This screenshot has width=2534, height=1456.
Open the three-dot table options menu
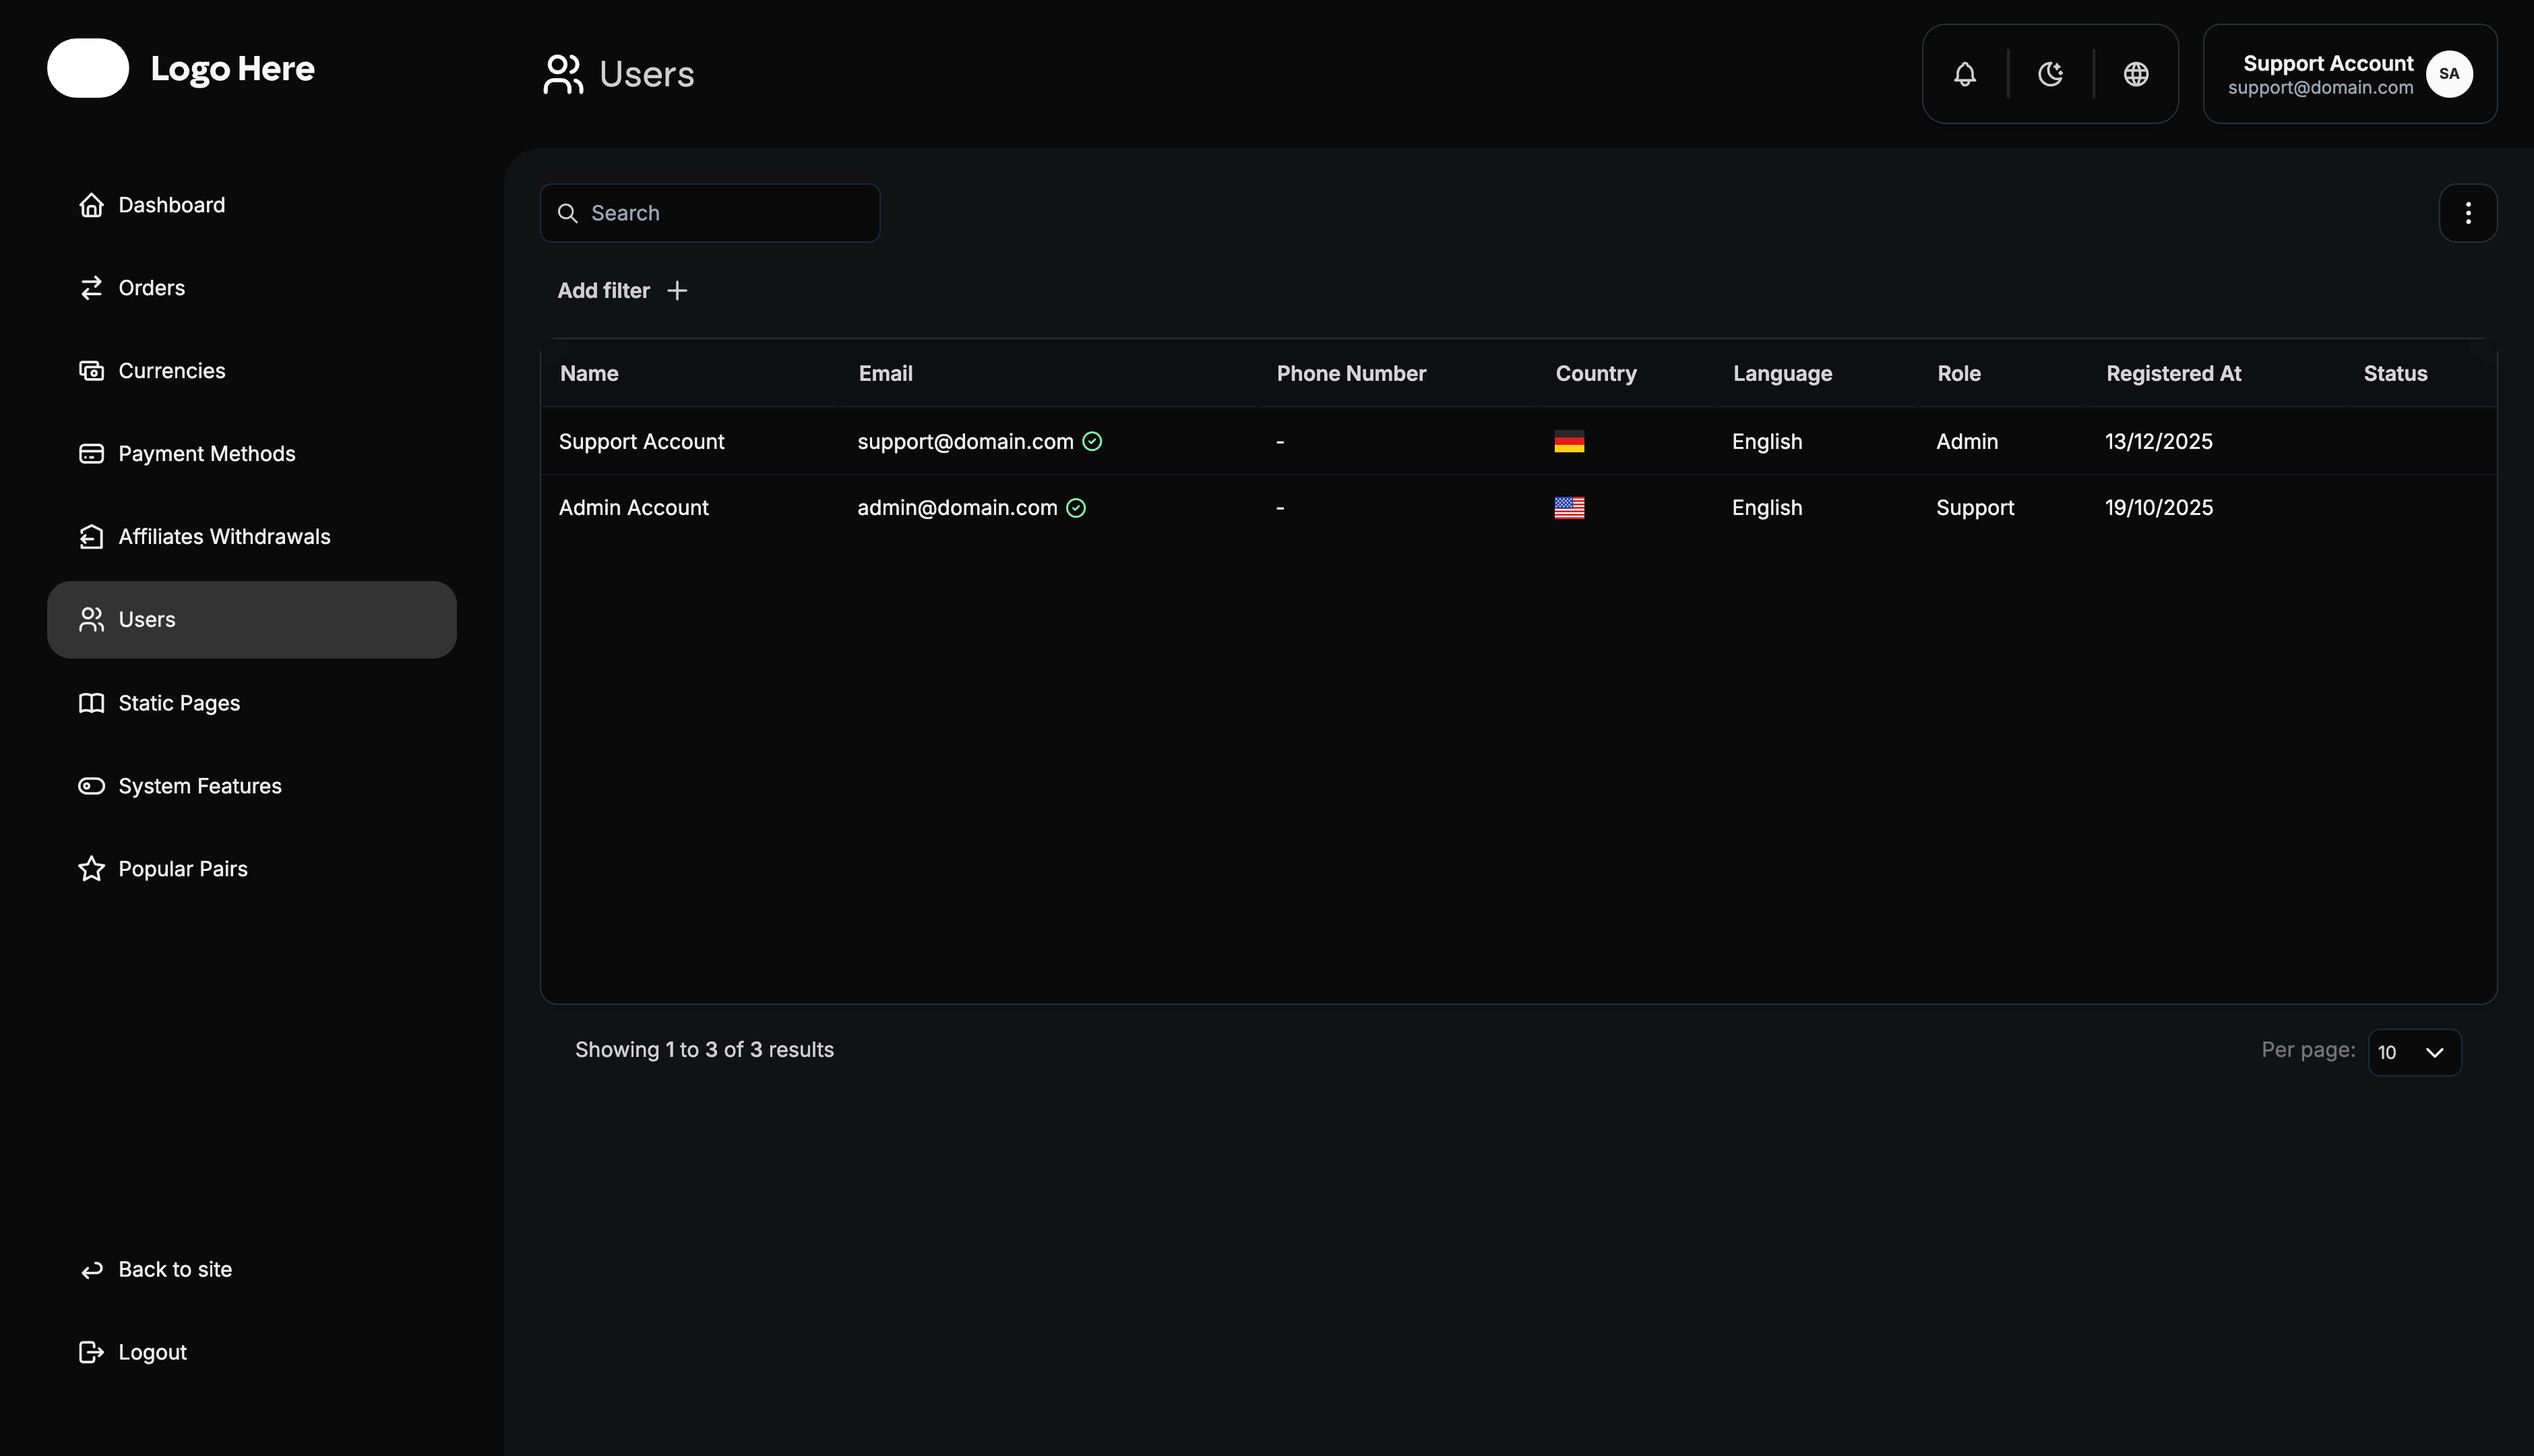click(x=2468, y=212)
